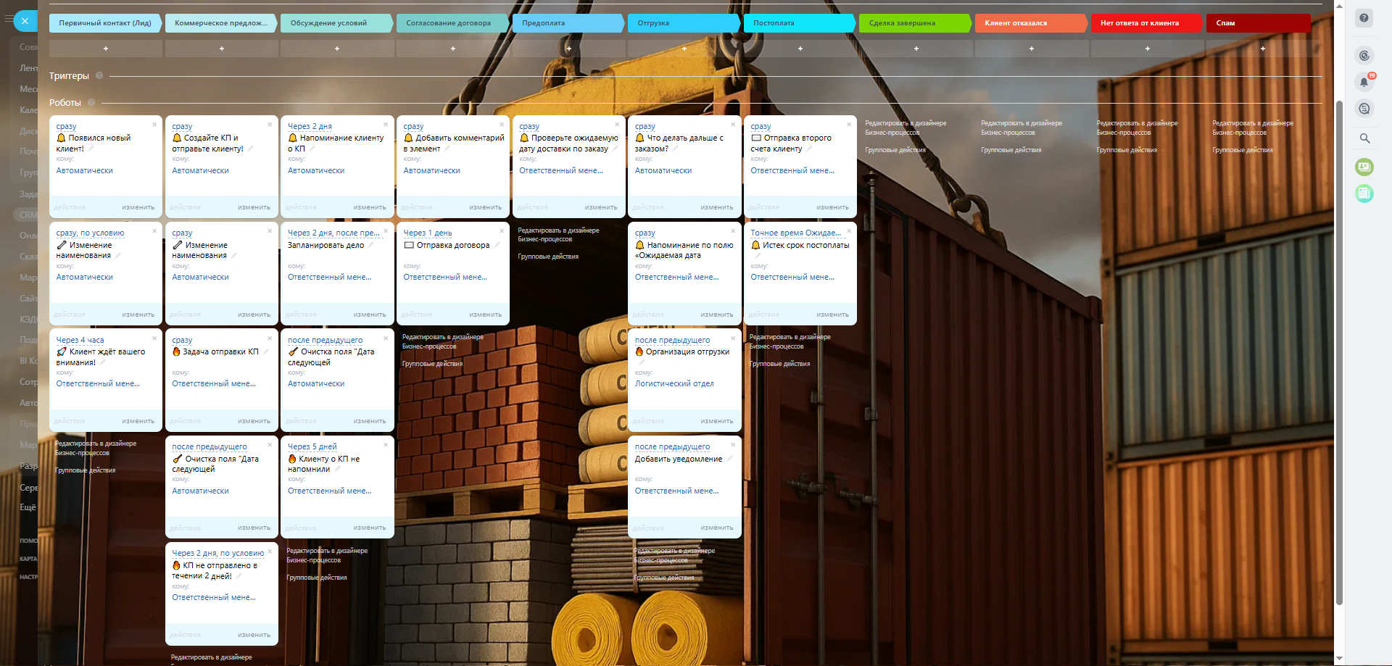Click 'изменить' on the 'Отправка договора' robot
The height and width of the screenshot is (666, 1392).
[x=485, y=315]
